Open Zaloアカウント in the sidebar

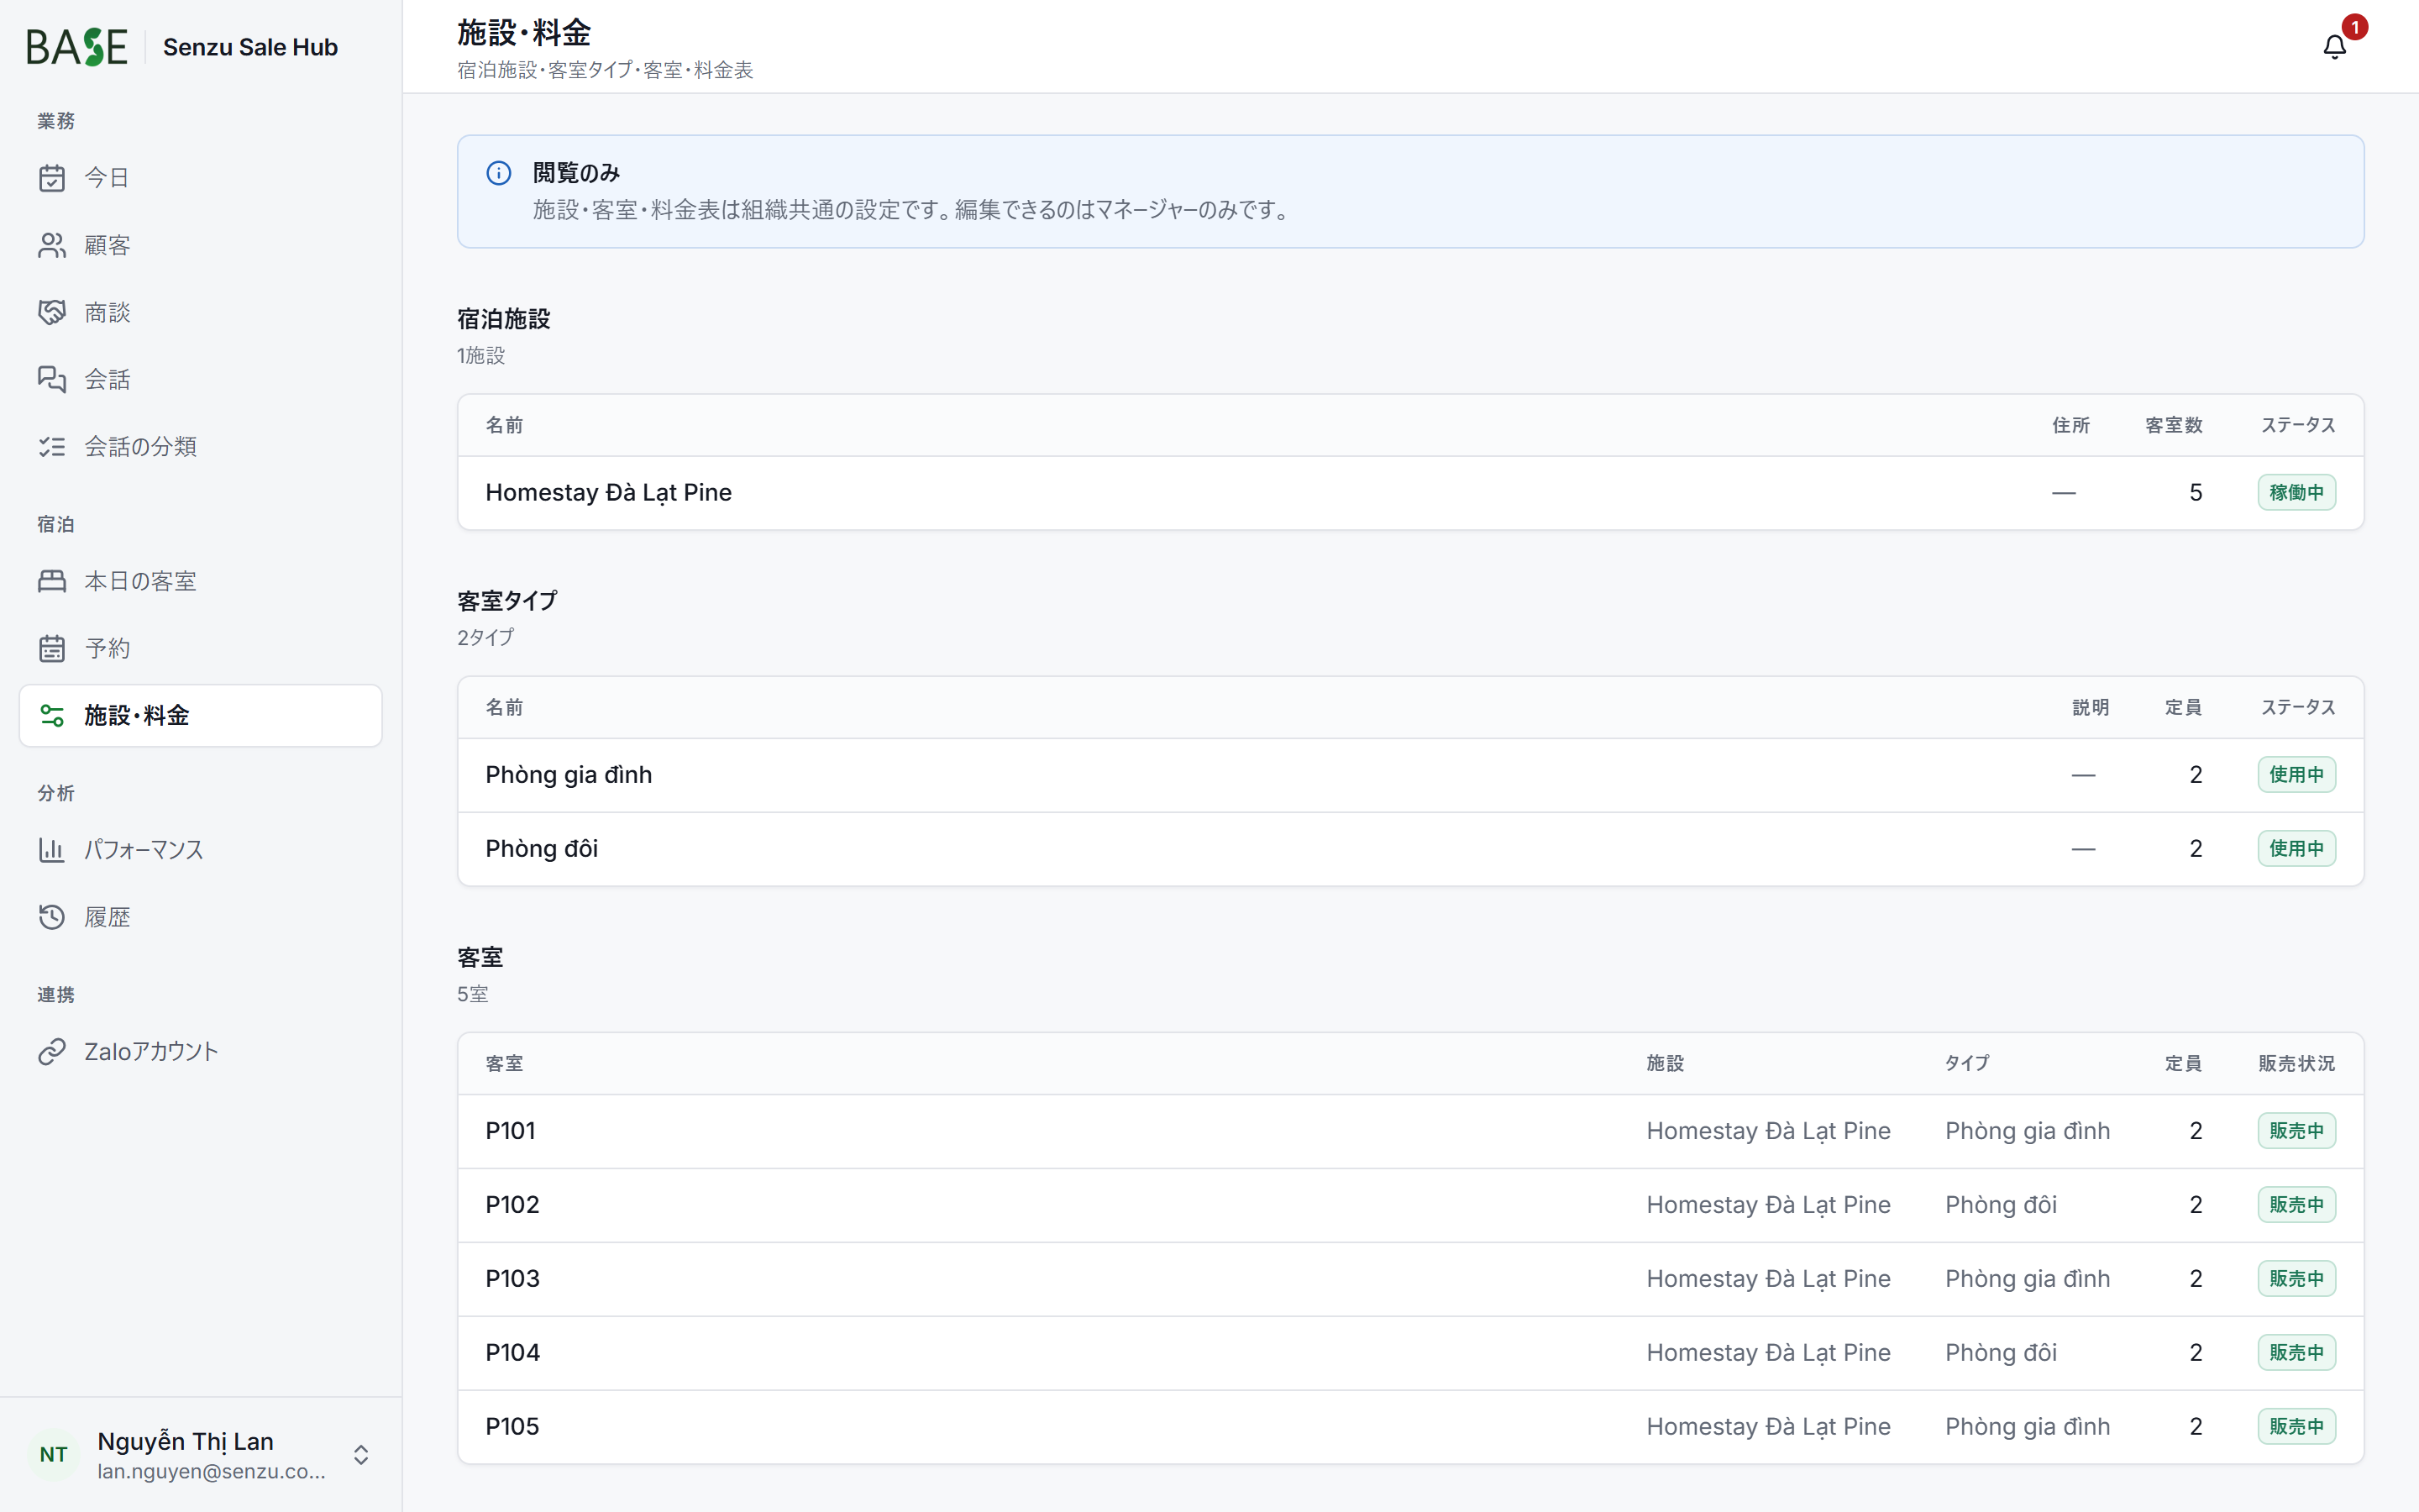(x=200, y=1051)
